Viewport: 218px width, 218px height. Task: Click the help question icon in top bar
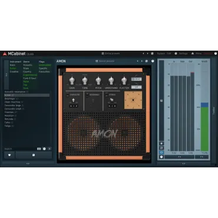click(216, 54)
